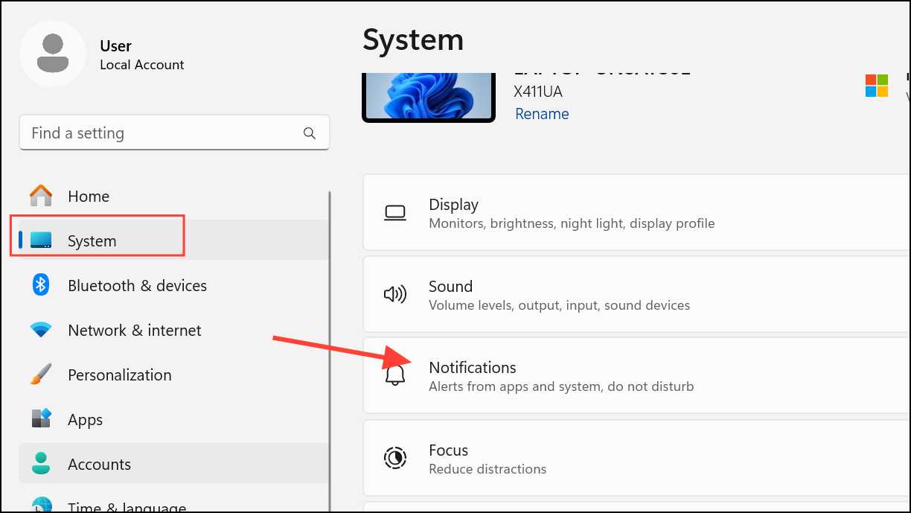
Task: Click the magnifier icon in the search box
Action: coord(310,133)
